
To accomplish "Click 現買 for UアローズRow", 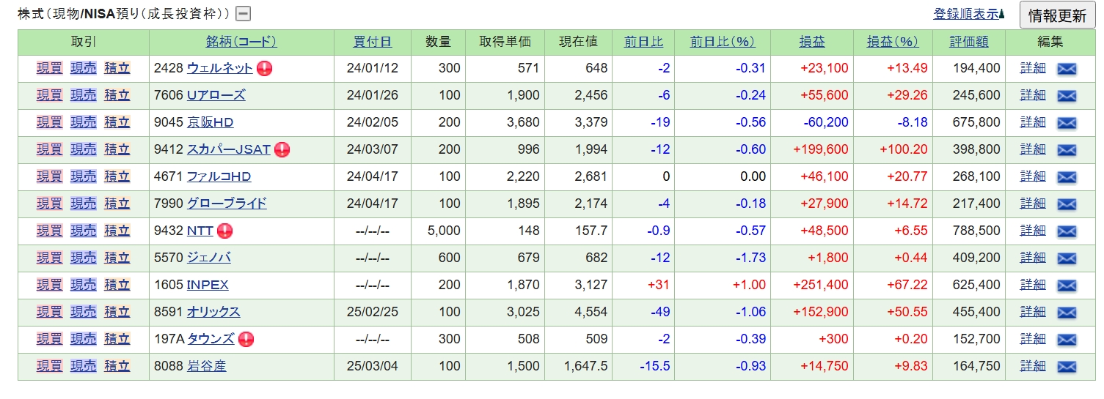I will 49,95.
